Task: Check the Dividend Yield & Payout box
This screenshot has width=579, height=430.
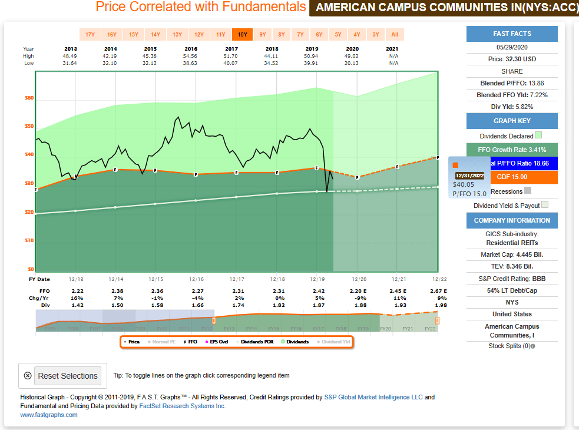Action: click(x=545, y=204)
